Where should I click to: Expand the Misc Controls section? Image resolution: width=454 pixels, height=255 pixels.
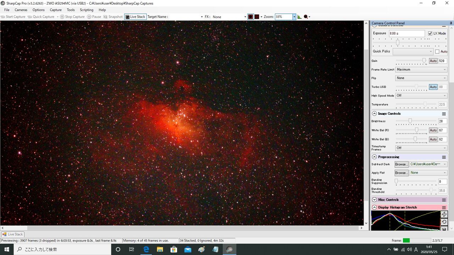pyautogui.click(x=374, y=200)
